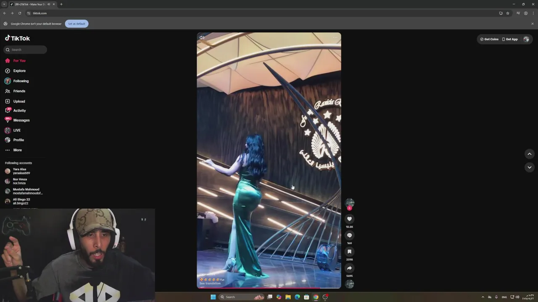This screenshot has height=302, width=538.
Task: Click the Windows taskbar search box
Action: coord(242,297)
